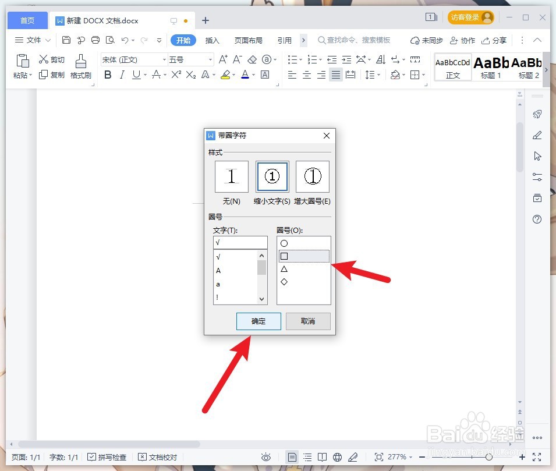Click 访客登录 login button
Viewport: 556px width, 471px height.
pos(470,17)
